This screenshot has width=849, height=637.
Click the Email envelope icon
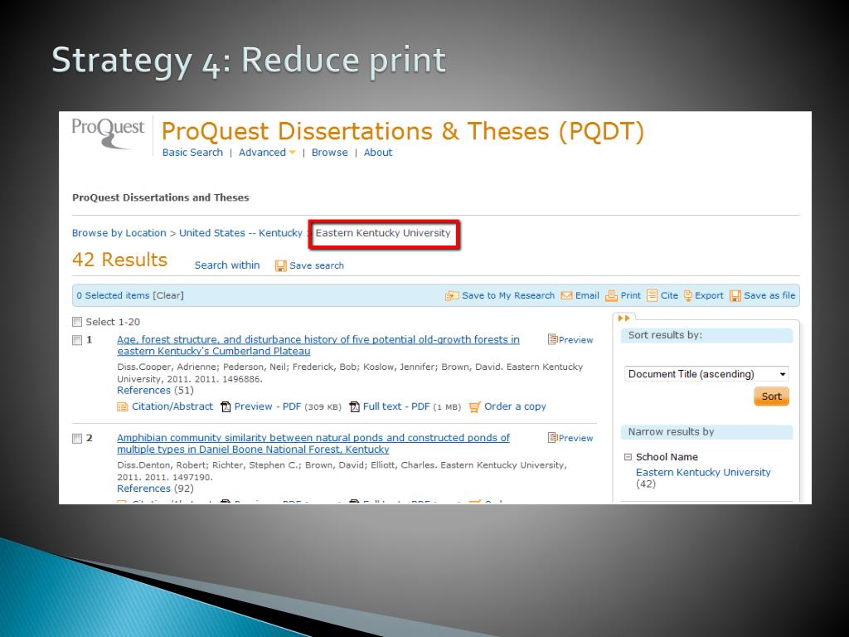(x=566, y=296)
